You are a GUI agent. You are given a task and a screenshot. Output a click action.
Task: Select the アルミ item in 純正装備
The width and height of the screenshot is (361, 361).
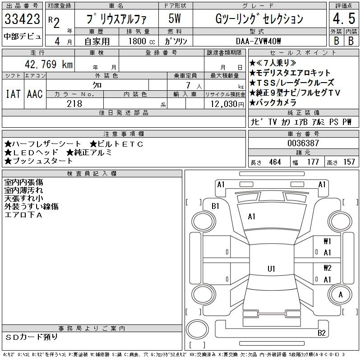point(318,122)
